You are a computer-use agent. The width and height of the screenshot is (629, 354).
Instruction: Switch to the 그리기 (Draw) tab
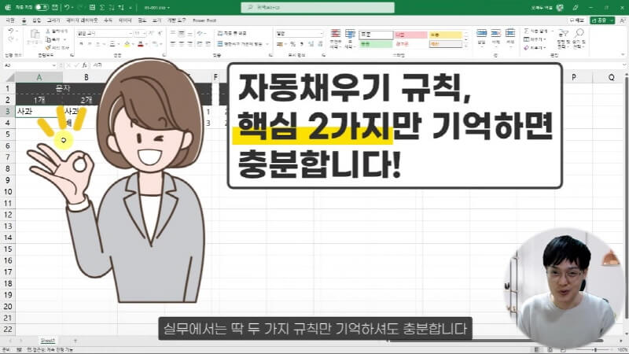coord(53,20)
